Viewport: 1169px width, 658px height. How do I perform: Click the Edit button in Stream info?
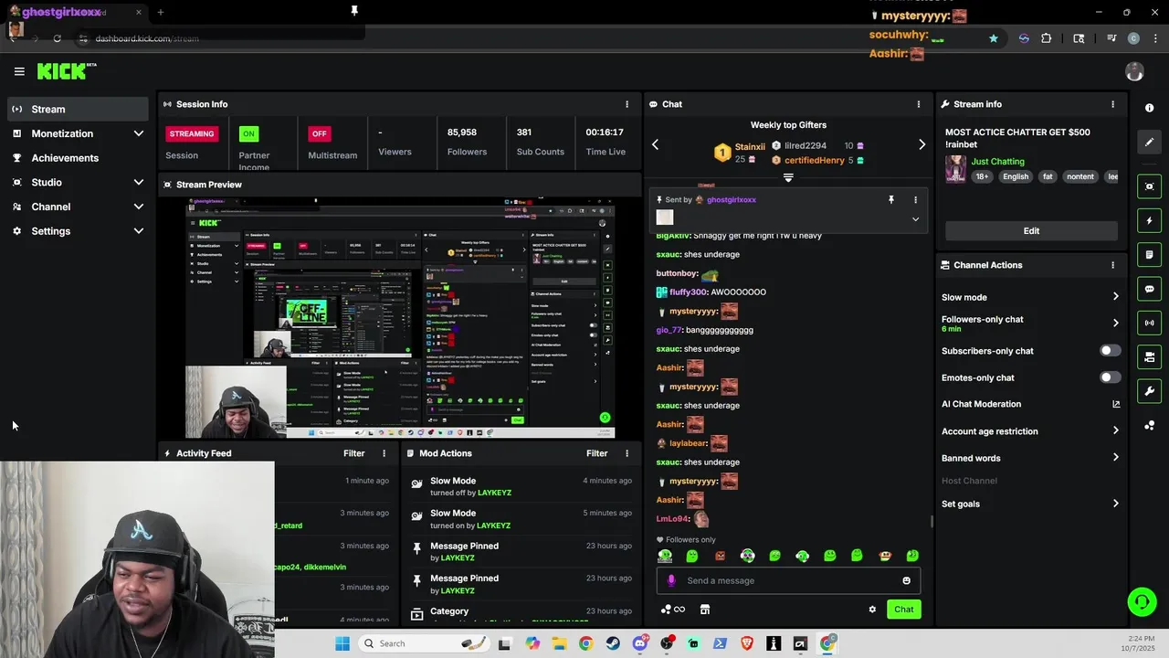[1031, 230]
